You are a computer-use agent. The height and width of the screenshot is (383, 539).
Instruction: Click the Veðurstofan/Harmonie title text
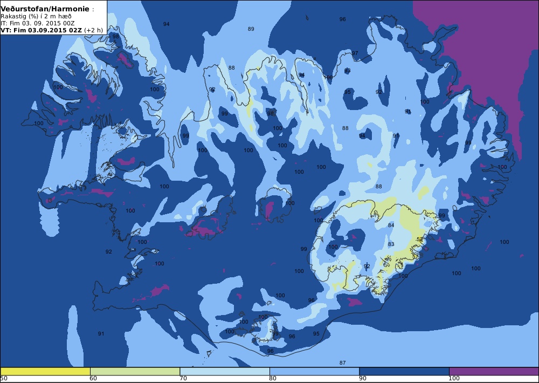tap(45, 9)
